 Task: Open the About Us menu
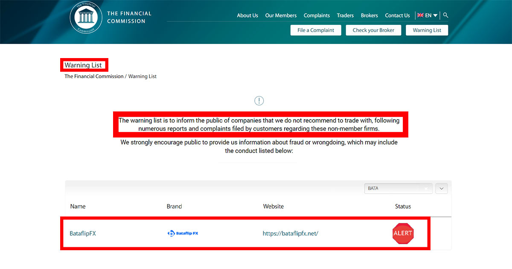tap(247, 15)
